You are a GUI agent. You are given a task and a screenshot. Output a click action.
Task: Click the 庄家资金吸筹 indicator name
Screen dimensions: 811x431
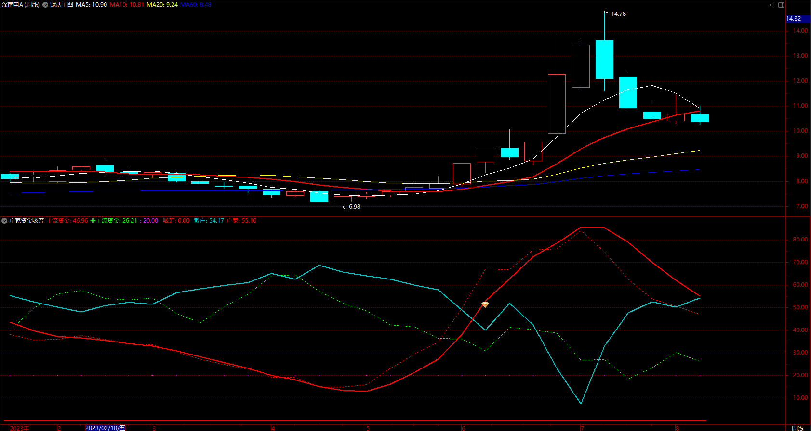pos(27,221)
